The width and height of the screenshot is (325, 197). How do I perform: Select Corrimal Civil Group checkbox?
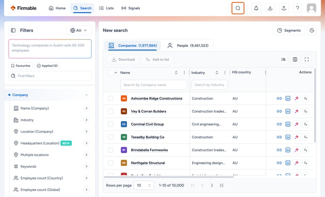(x=111, y=124)
